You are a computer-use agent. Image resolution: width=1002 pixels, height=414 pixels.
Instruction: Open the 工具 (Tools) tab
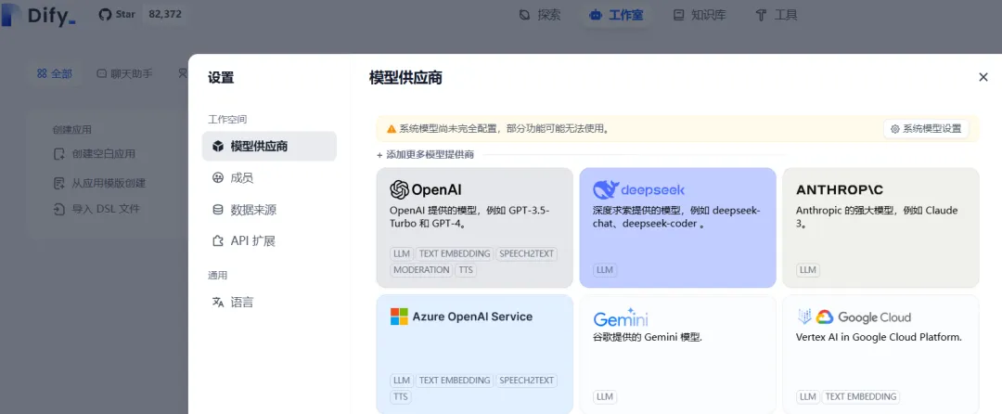777,15
